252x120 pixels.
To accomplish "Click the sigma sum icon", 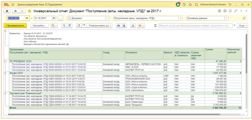I will [x=155, y=26].
